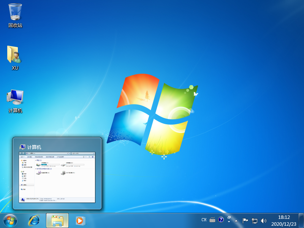Click the network connection tray icon
The image size is (304, 228).
[x=255, y=220]
